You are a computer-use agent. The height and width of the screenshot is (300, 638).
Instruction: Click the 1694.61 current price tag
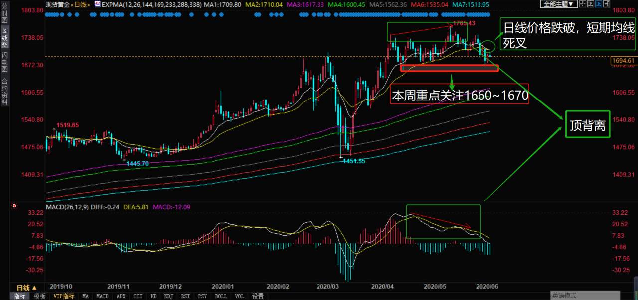click(x=624, y=60)
